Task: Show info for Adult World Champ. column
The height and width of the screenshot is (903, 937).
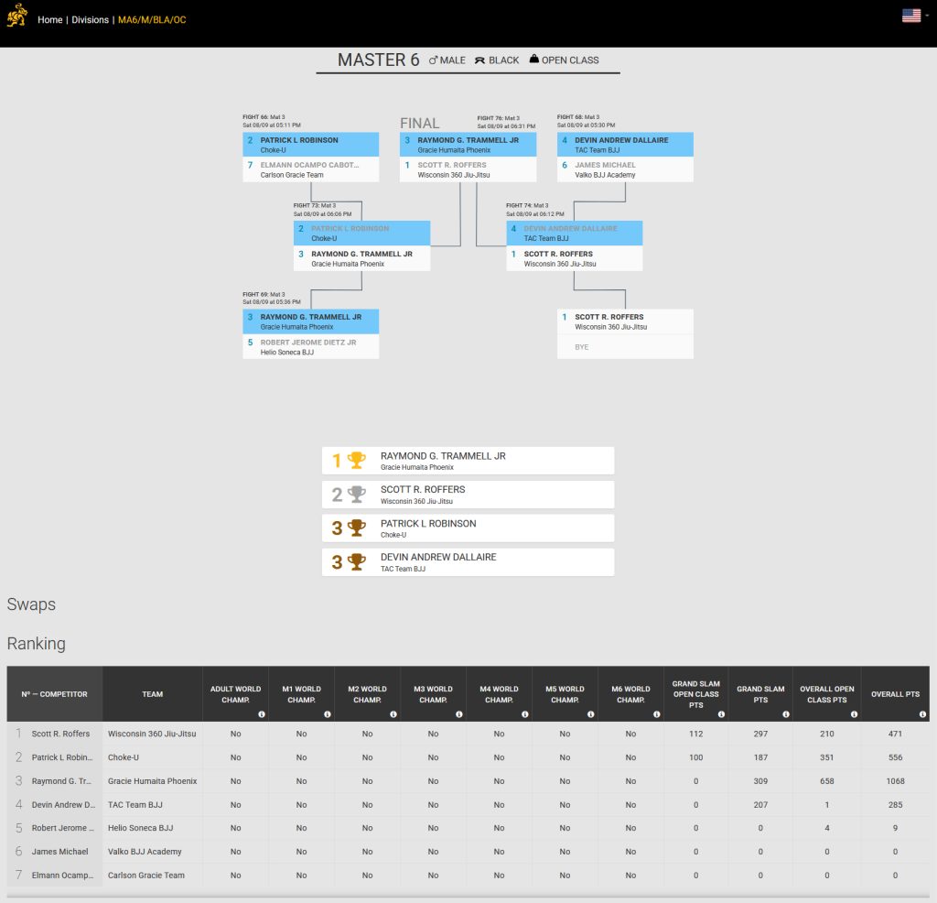Action: tap(262, 714)
